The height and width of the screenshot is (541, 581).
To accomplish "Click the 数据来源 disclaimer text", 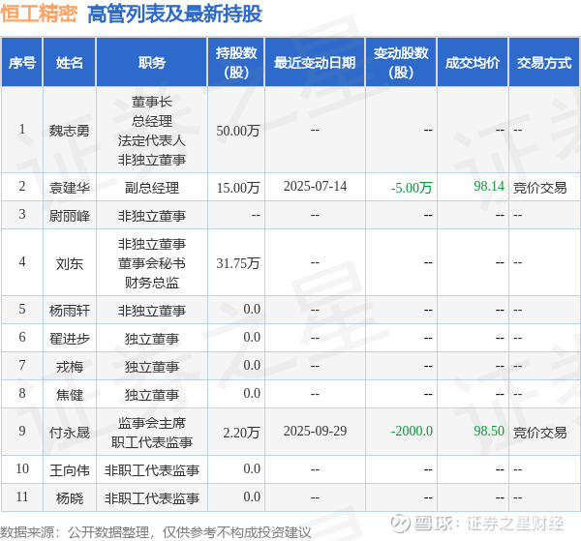I will (x=156, y=532).
